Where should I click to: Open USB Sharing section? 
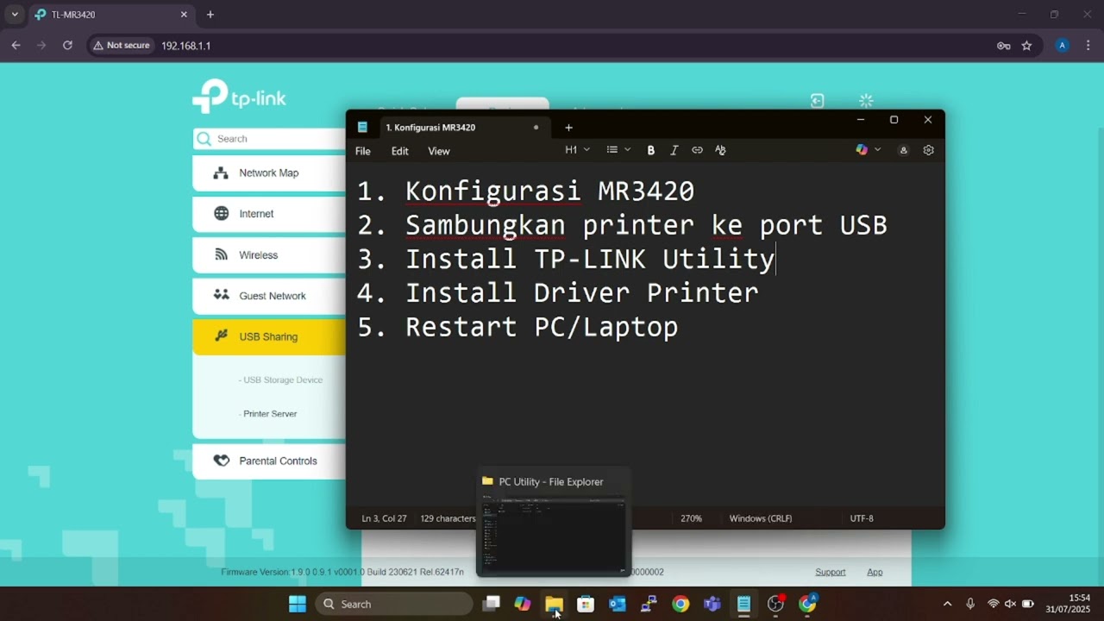(x=269, y=336)
